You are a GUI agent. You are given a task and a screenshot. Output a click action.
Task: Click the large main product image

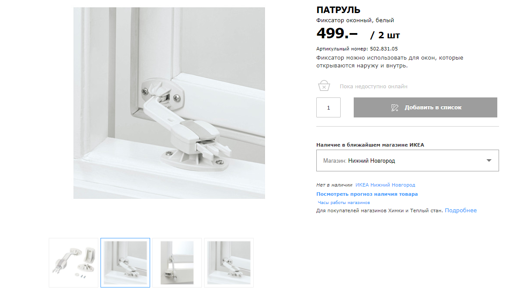[x=169, y=103]
